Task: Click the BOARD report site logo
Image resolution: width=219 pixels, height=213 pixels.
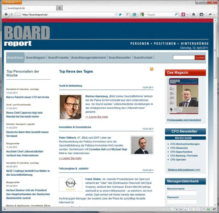Action: [27, 36]
